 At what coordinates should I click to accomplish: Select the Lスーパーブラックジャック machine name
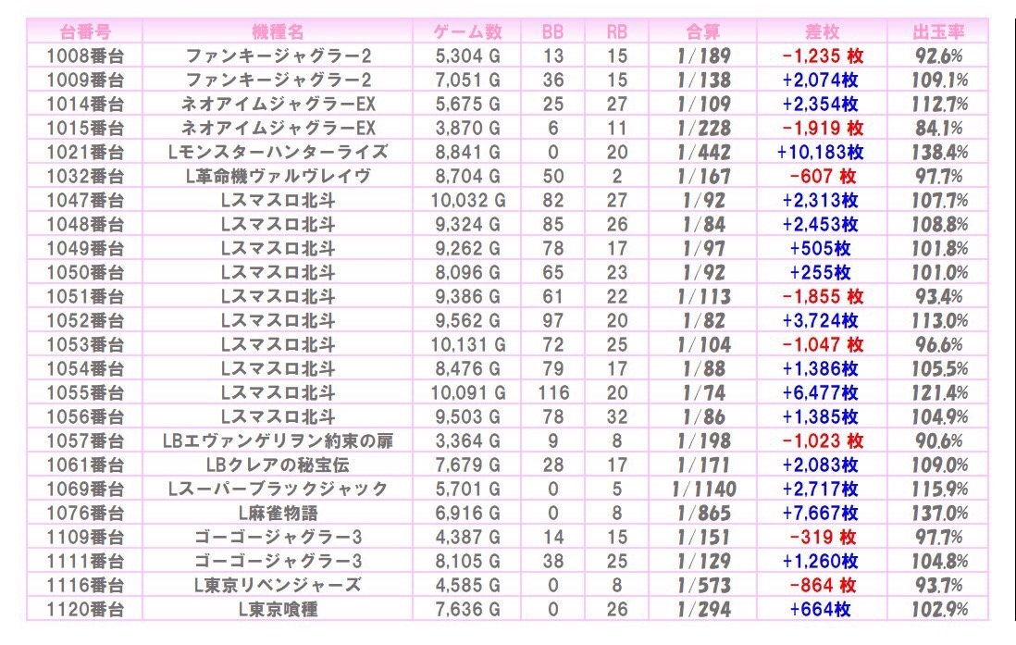tap(279, 489)
